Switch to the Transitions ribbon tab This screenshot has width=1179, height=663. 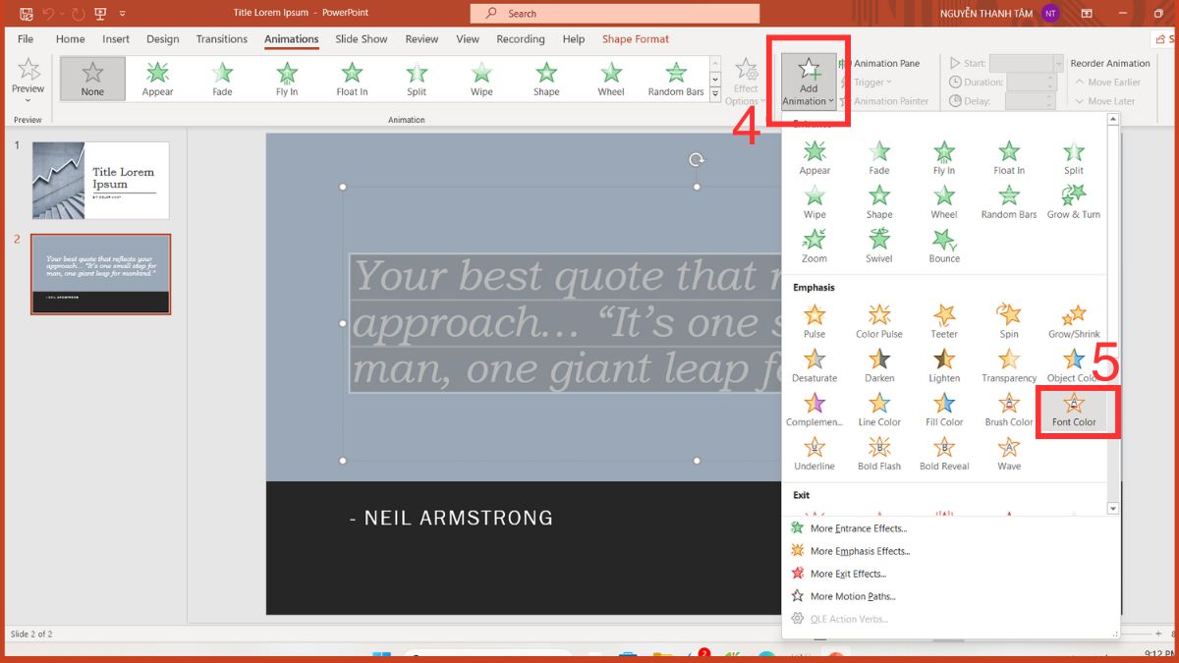[221, 39]
